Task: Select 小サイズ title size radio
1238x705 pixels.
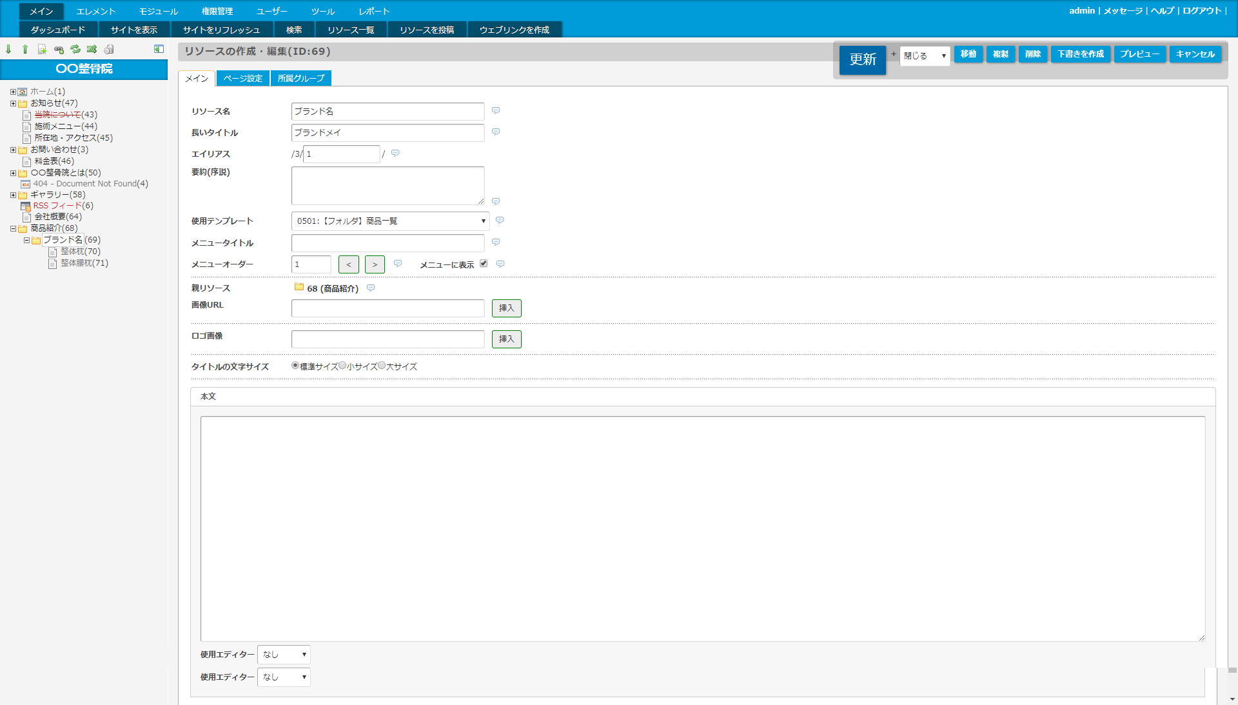Action: pos(342,366)
